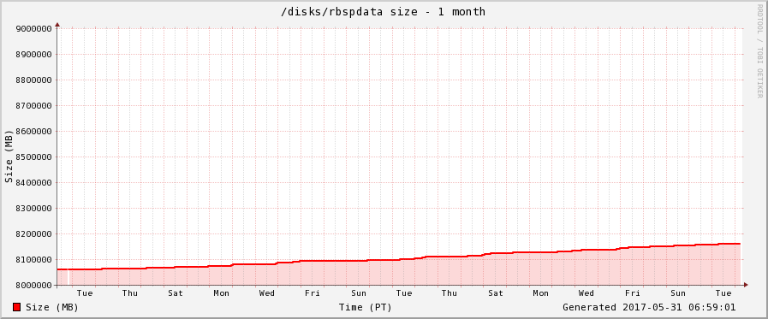Click the x-axis arrowhead at right end
Screen dimensions: 768x319
tap(746, 285)
